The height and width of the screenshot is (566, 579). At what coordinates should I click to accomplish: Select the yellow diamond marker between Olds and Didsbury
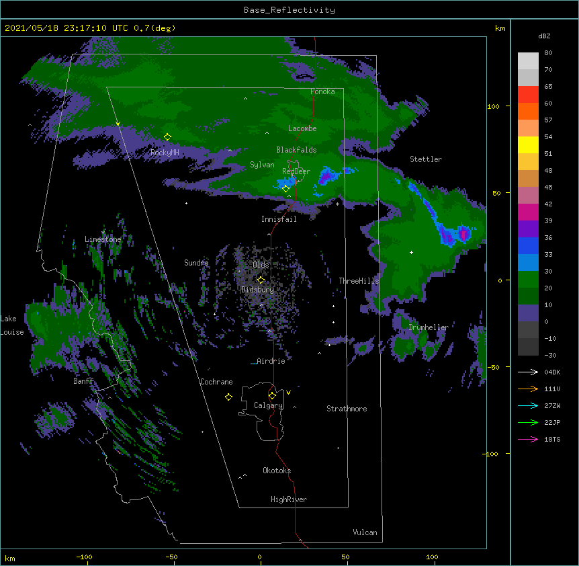point(261,280)
